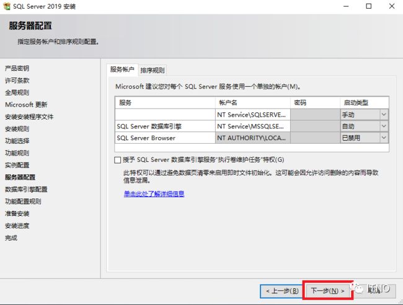The image size is (403, 305).
Task: Switch to the 排序规则 tab
Action: pyautogui.click(x=153, y=70)
